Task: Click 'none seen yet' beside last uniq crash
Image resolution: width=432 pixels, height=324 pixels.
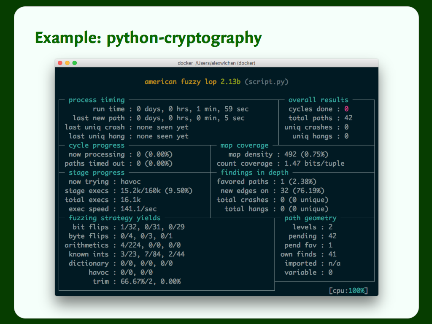Action: pos(162,127)
